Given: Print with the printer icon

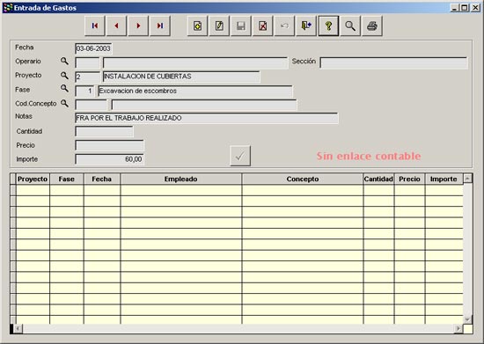Looking at the screenshot, I should coord(372,26).
